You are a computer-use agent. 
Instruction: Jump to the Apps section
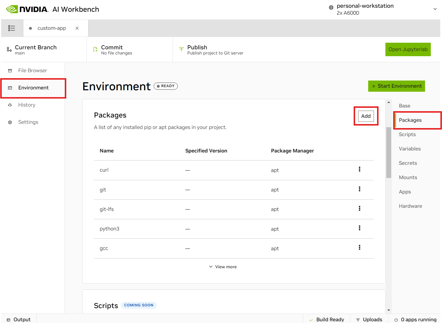coord(405,192)
